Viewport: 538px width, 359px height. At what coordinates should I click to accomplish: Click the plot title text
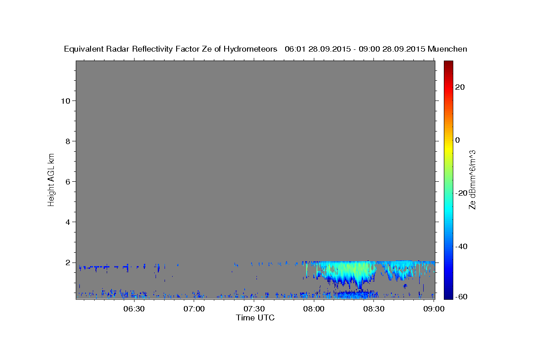[265, 49]
